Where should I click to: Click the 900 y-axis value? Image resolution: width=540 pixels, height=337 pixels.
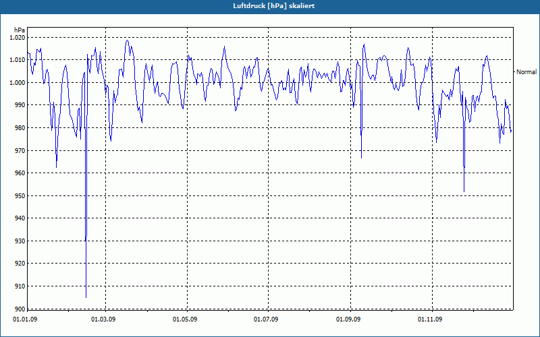[21, 309]
